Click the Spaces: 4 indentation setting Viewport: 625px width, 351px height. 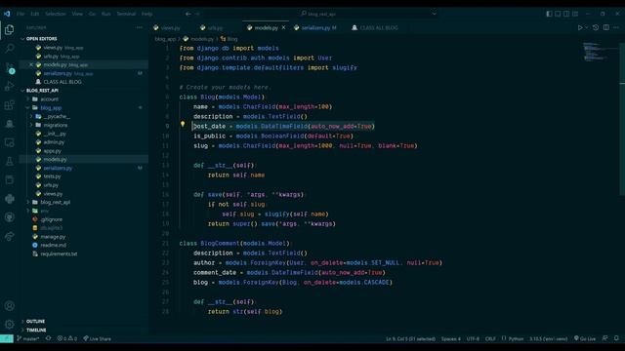pos(451,338)
